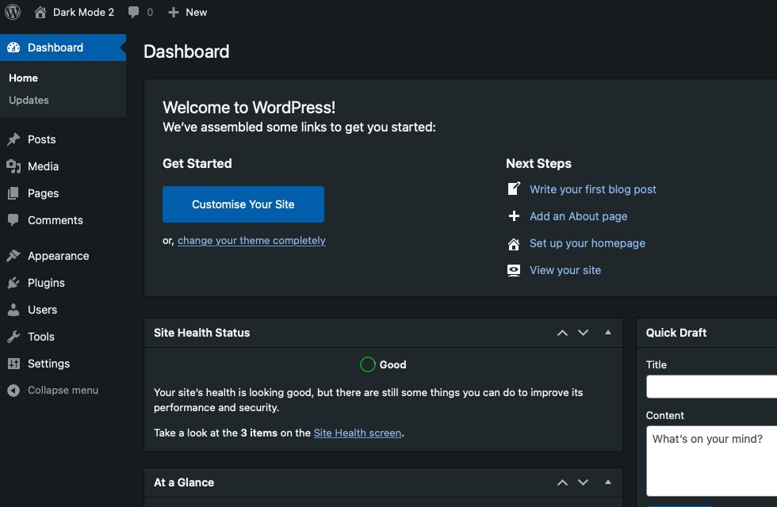Click the plus icon next to New

(x=173, y=13)
